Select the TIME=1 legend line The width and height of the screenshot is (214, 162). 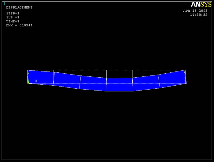tap(13, 21)
